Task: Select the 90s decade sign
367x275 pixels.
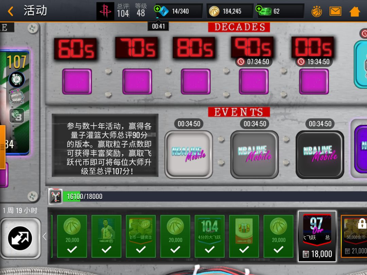Action: point(252,47)
